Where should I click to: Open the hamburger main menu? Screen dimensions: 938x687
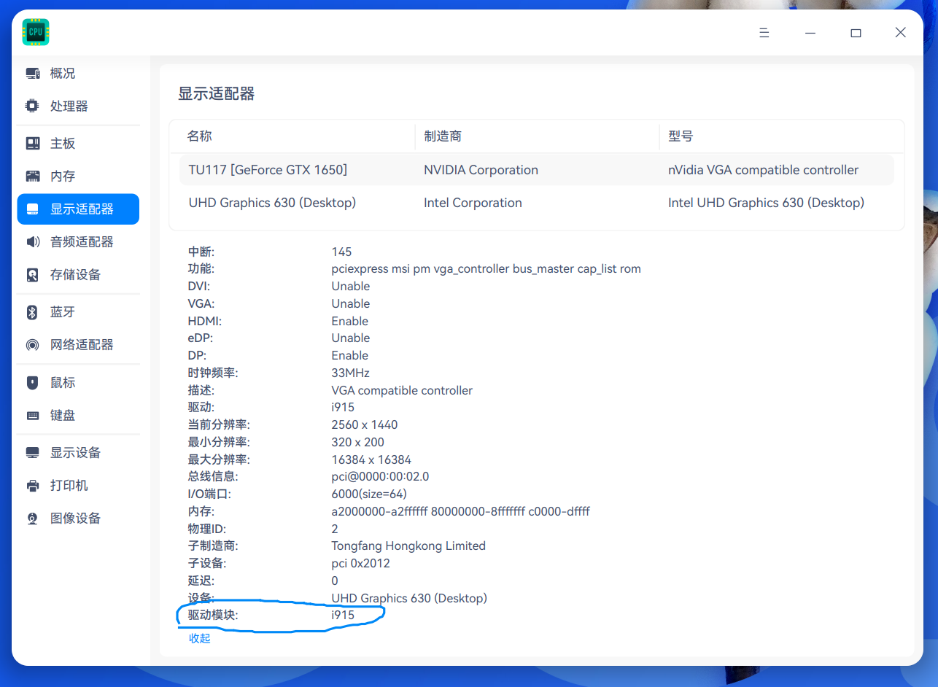pos(764,33)
